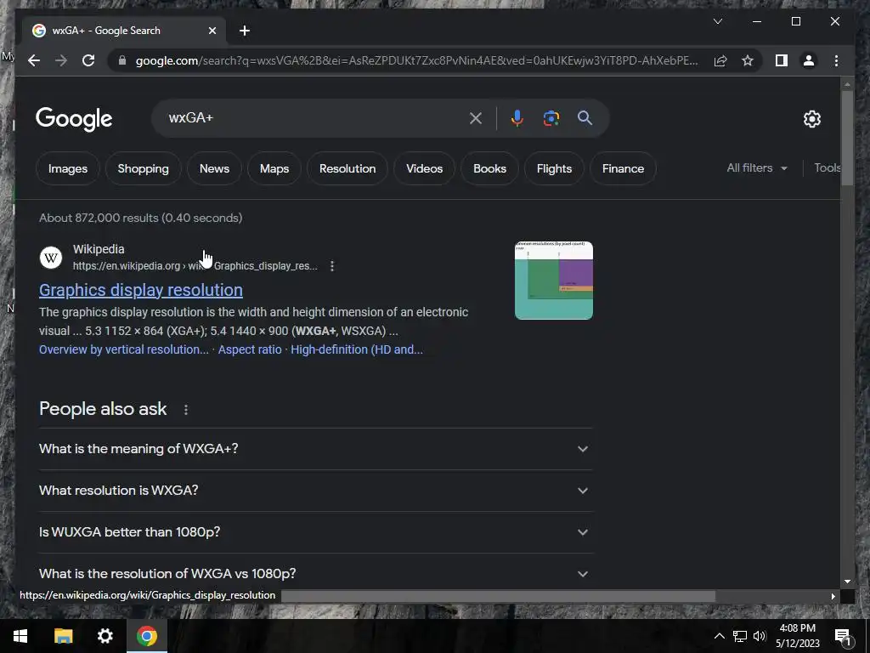The image size is (870, 653).
Task: Clear the search box text
Action: (x=476, y=117)
